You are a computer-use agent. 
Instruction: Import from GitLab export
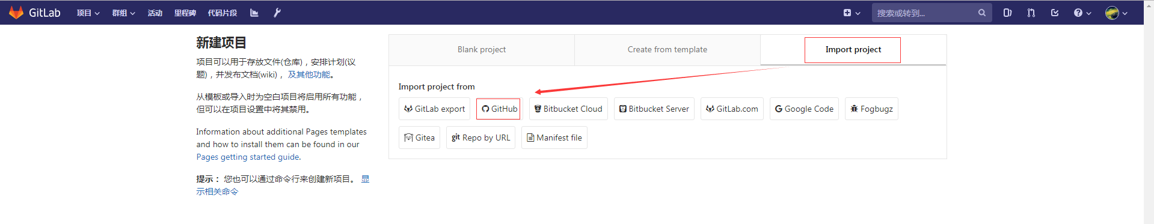pyautogui.click(x=434, y=109)
